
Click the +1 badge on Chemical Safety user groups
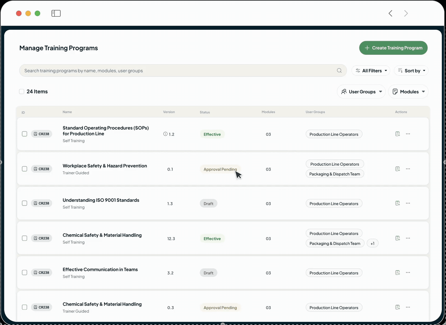click(372, 243)
